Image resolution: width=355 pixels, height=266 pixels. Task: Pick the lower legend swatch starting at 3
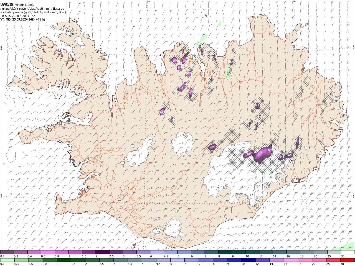pyautogui.click(x=120, y=260)
